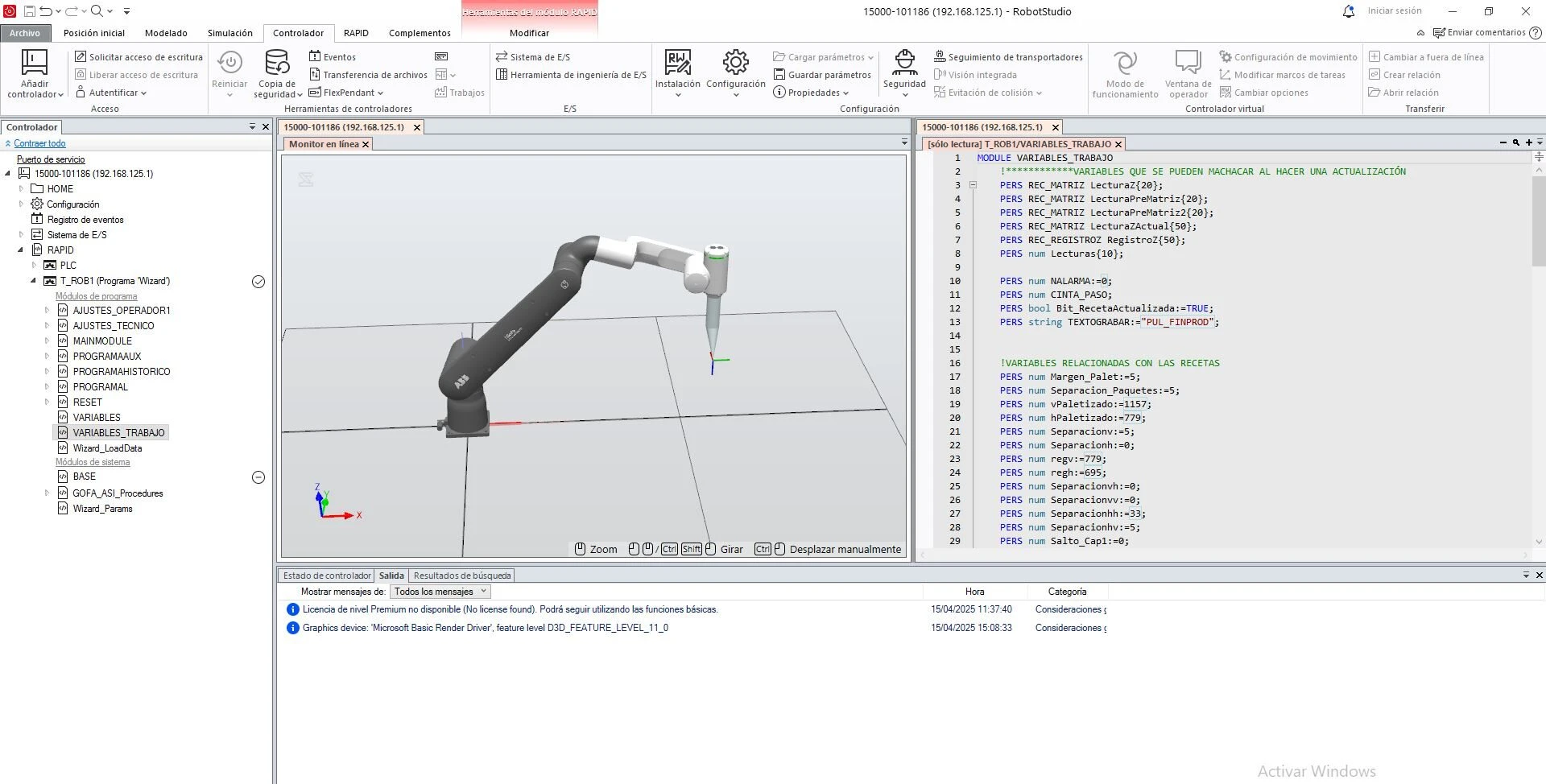Click Solicitar acceso de escritura

138,56
